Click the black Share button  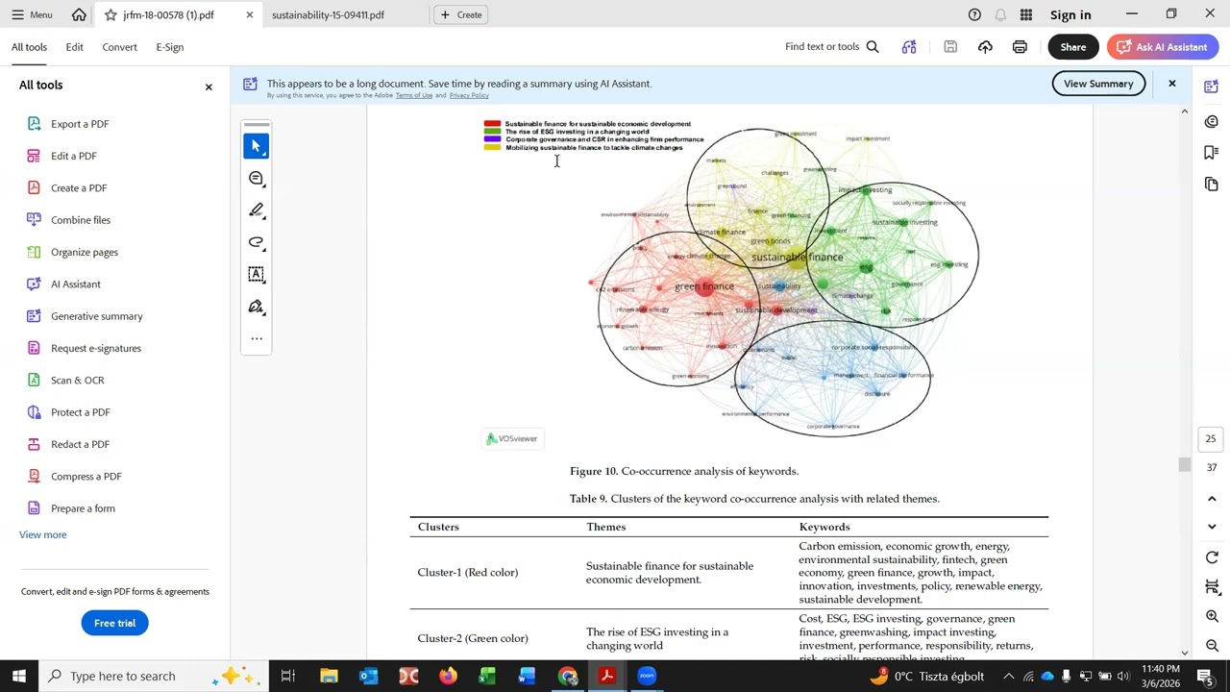[x=1073, y=47]
